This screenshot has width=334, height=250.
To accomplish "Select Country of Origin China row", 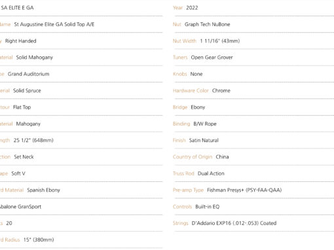I will pyautogui.click(x=253, y=157).
